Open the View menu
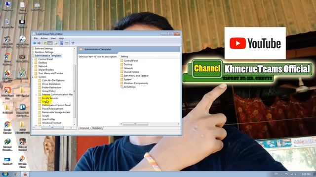Image resolution: width=316 pixels, height=177 pixels. click(53, 38)
